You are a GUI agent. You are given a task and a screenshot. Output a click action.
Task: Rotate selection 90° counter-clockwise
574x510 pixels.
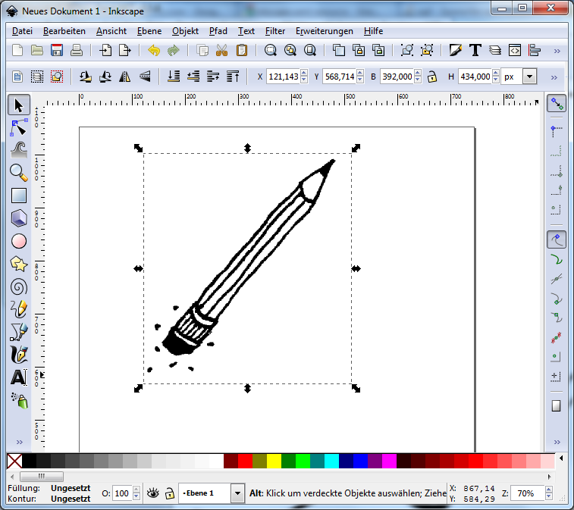85,77
